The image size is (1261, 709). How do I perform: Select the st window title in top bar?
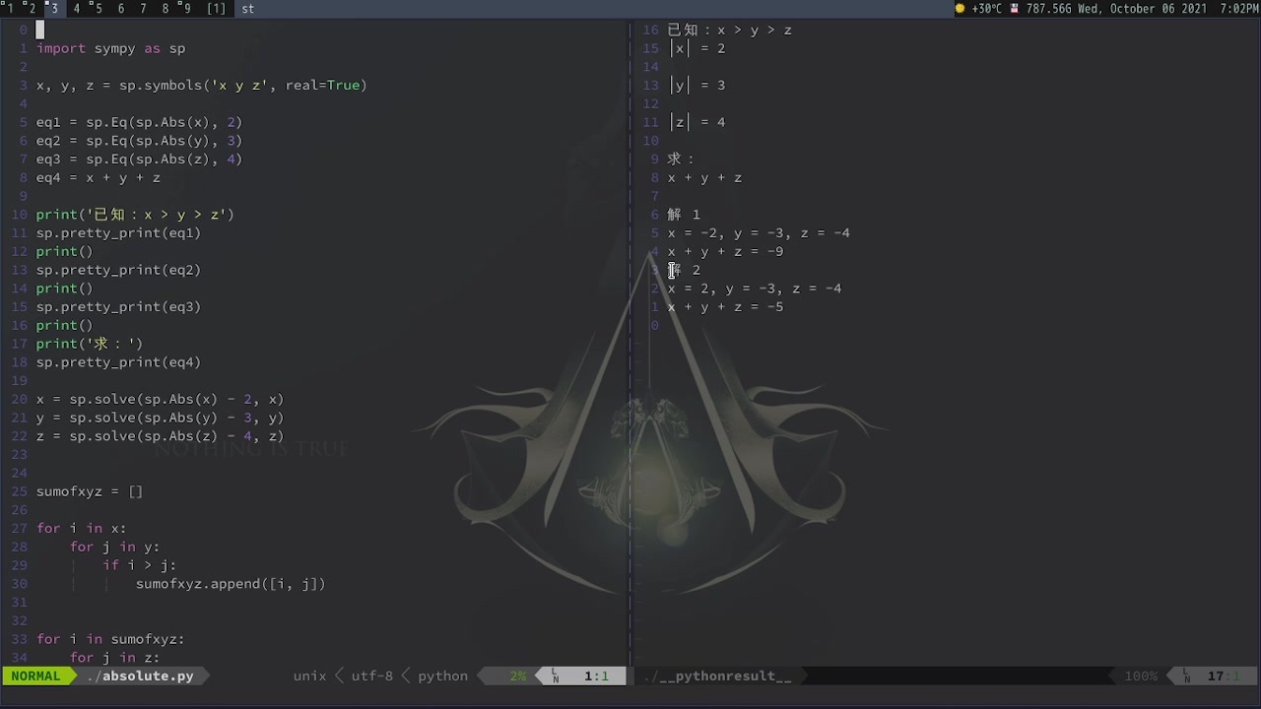pyautogui.click(x=247, y=9)
